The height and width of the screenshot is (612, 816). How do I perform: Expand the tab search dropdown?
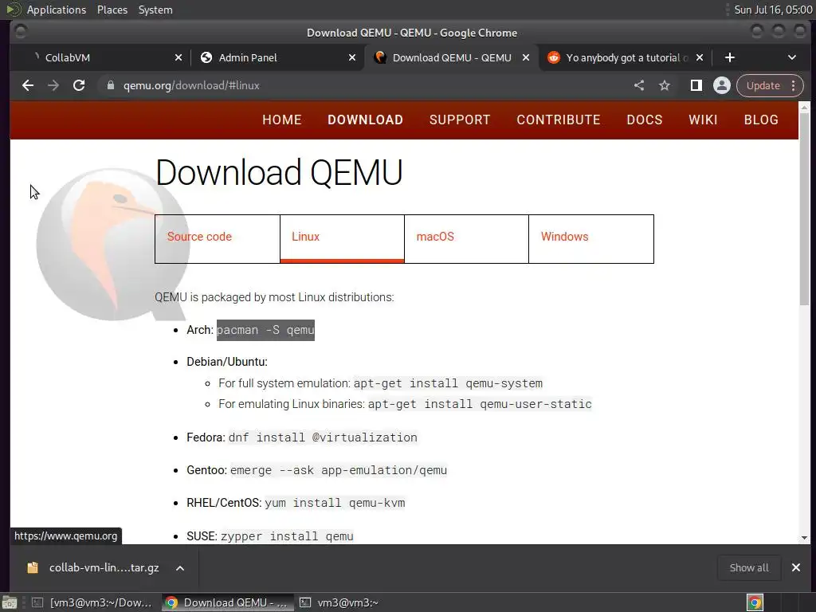click(x=792, y=57)
